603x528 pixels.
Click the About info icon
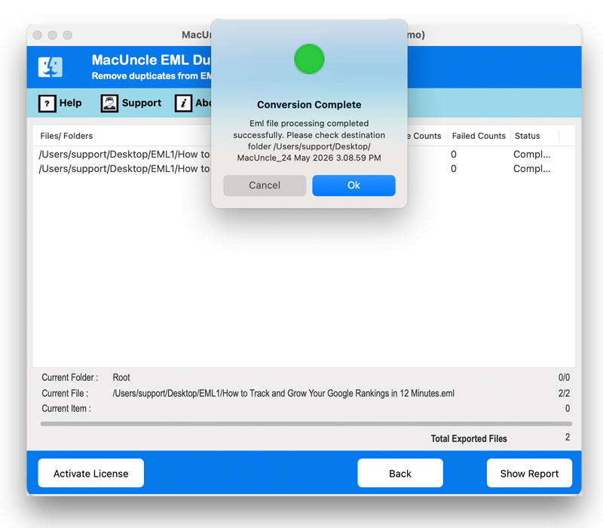click(183, 103)
